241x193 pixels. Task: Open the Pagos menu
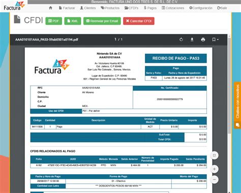click(x=150, y=8)
